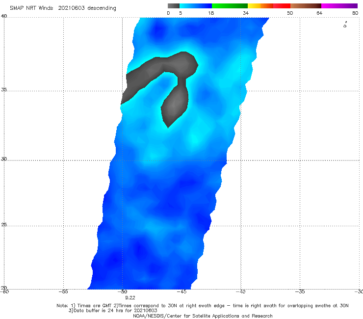Click the 'Data buffer is 24 hrs' note line

(113, 311)
